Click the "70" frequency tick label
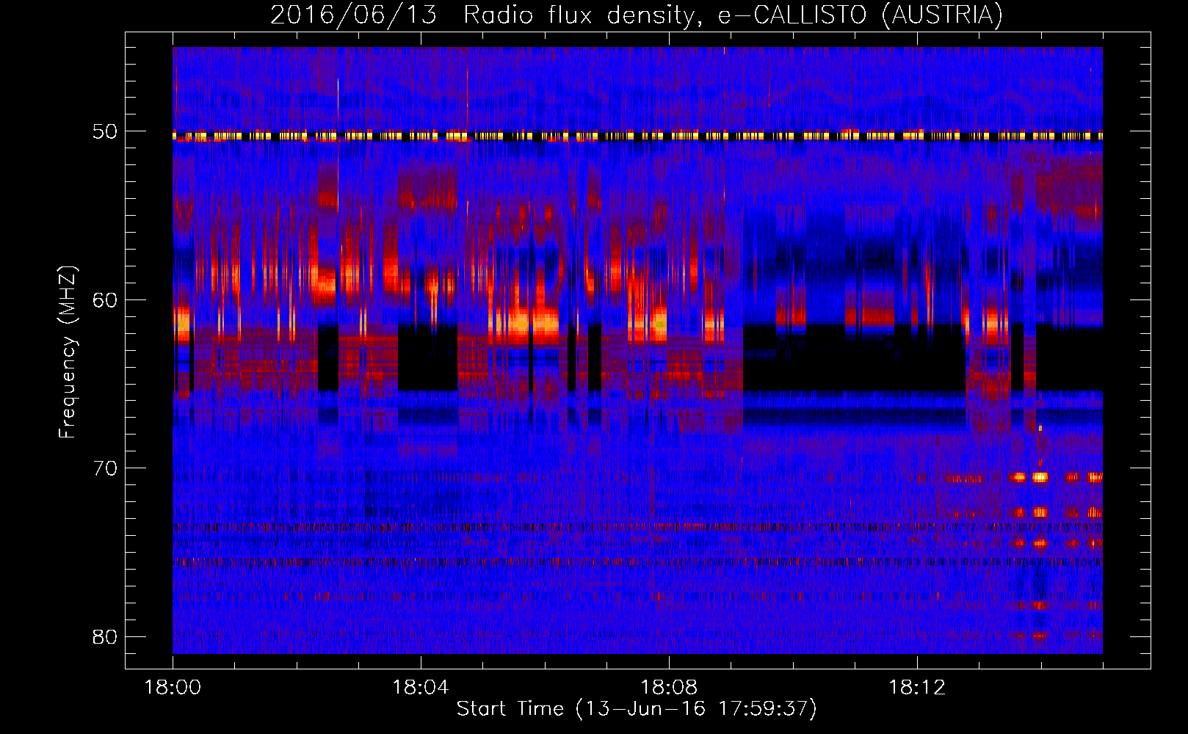 coord(106,468)
